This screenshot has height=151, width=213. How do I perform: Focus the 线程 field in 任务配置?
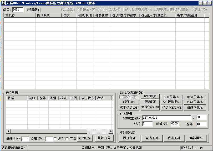tap(148, 124)
